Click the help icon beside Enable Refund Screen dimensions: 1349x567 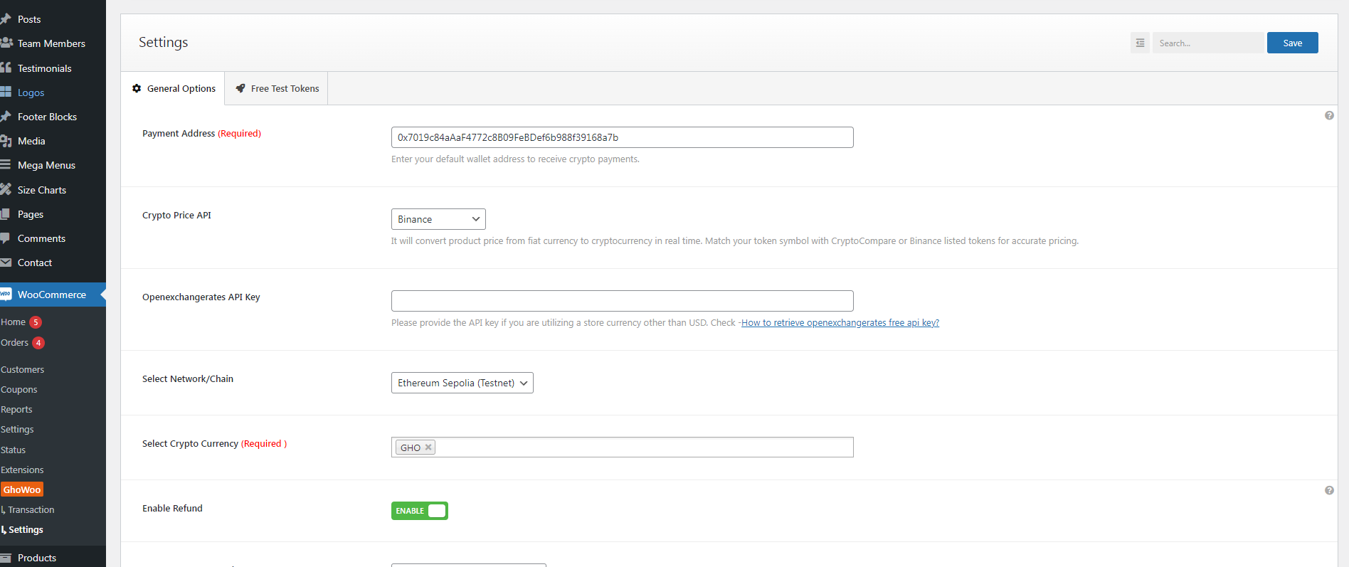tap(1329, 490)
